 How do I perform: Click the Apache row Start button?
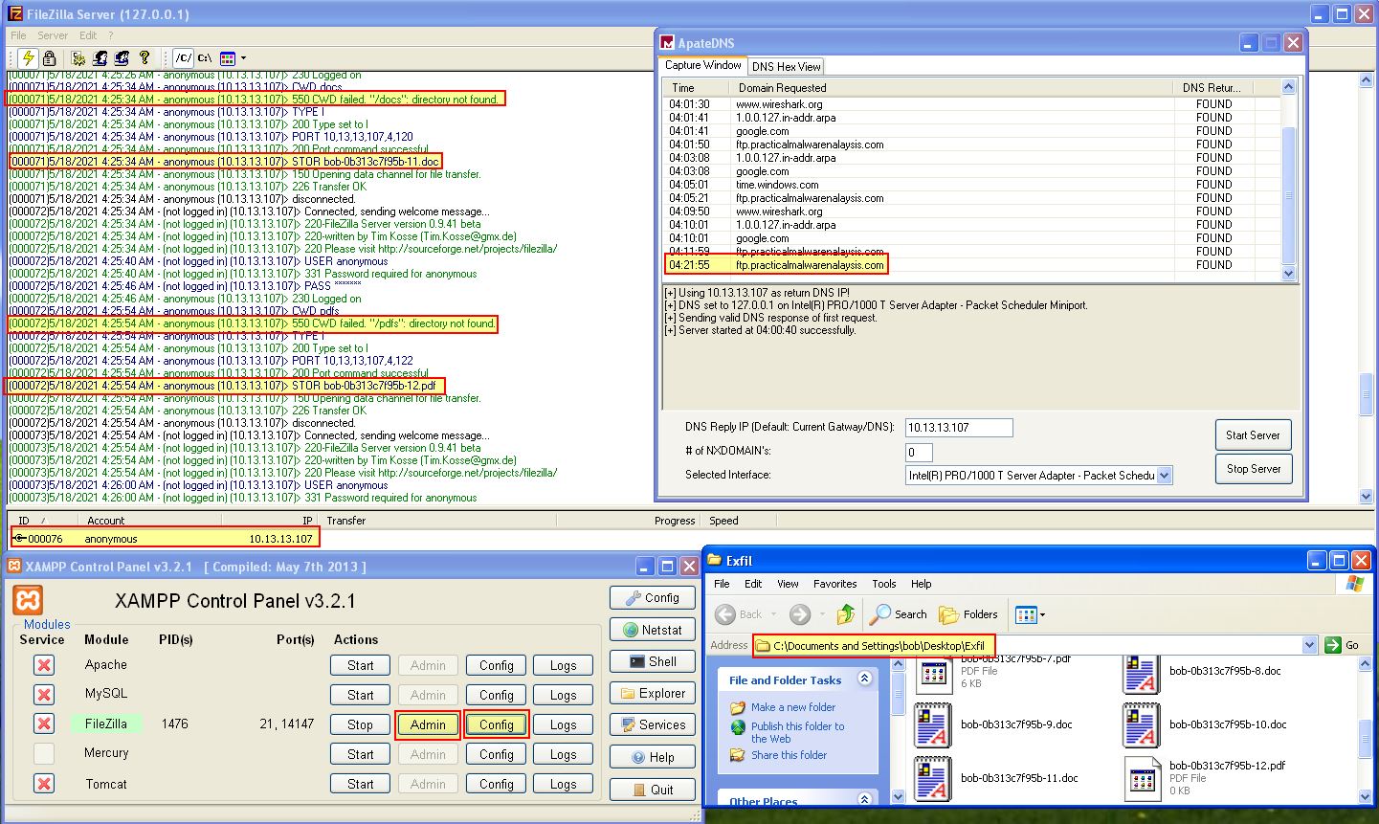click(x=360, y=665)
